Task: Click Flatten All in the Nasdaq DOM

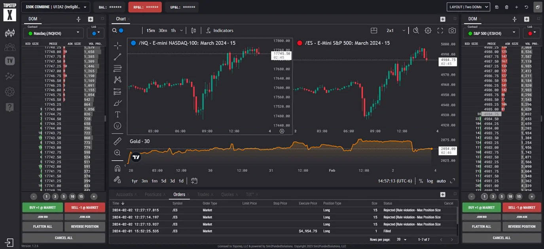Action: pos(42,226)
